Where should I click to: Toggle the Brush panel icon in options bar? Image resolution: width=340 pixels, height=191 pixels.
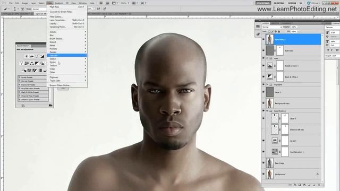click(x=22, y=9)
